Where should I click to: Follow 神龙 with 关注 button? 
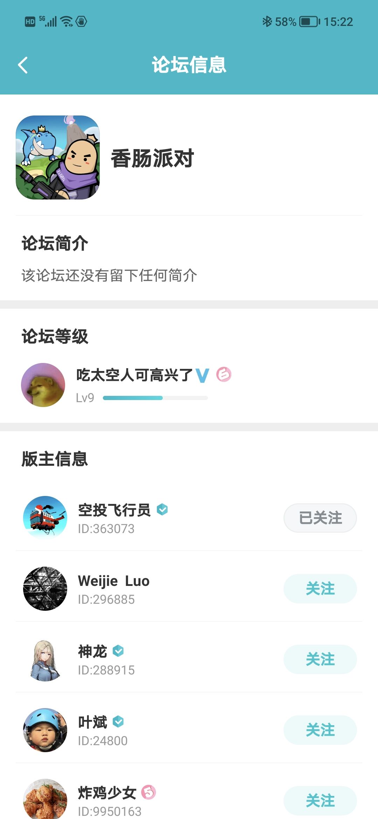320,659
